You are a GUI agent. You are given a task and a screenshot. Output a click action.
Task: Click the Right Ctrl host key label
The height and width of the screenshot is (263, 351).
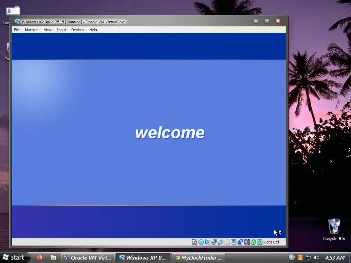[x=271, y=242]
